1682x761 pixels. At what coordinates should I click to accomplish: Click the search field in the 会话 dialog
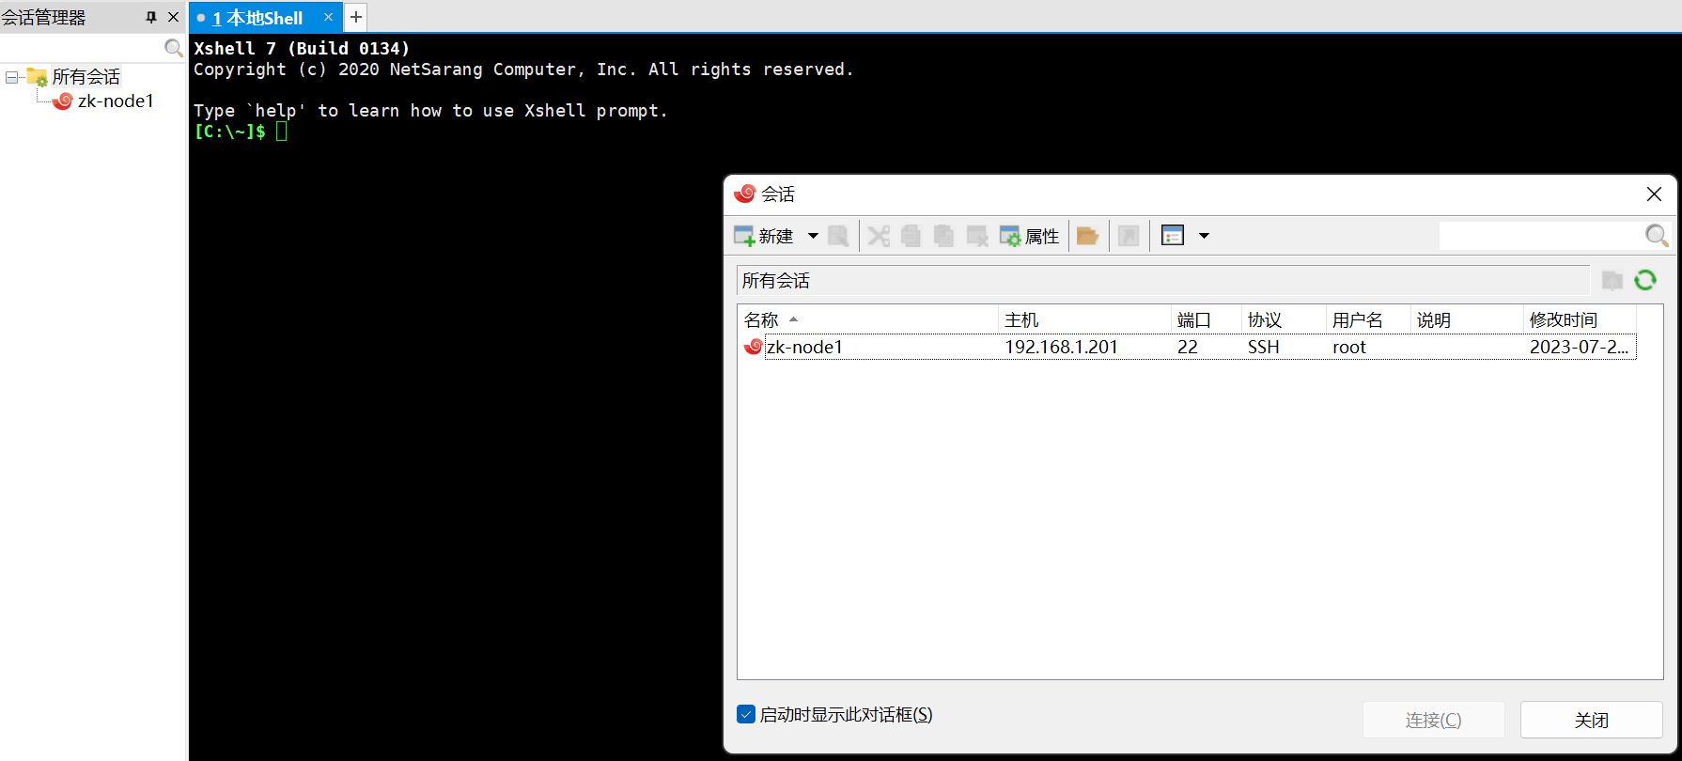tap(1541, 236)
